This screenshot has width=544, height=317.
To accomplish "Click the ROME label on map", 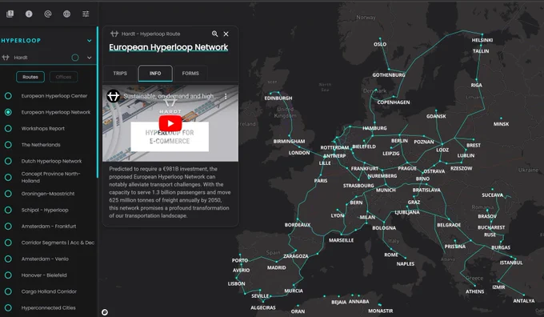I will (x=391, y=255).
